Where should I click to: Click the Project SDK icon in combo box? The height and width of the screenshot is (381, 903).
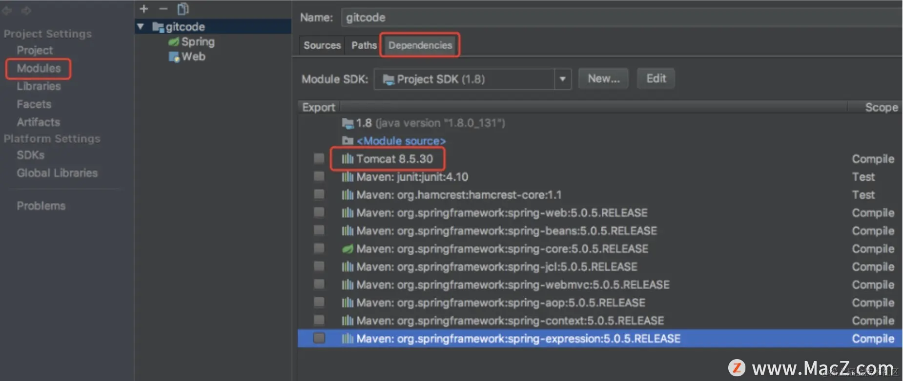(389, 79)
